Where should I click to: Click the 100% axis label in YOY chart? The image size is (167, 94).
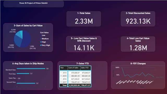[x=117, y=67]
